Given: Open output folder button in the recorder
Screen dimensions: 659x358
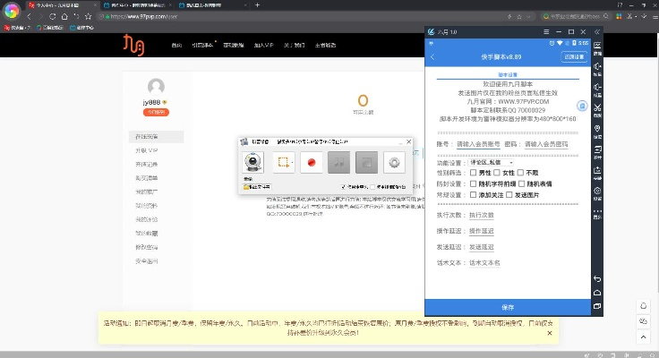Looking at the screenshot, I should 257,186.
